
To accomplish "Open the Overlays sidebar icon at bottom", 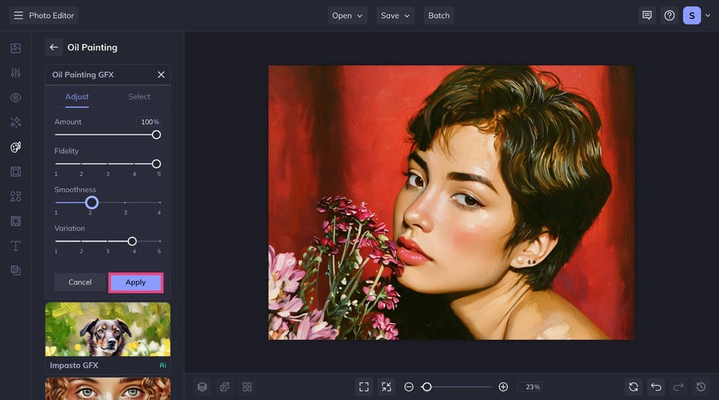I will click(15, 271).
